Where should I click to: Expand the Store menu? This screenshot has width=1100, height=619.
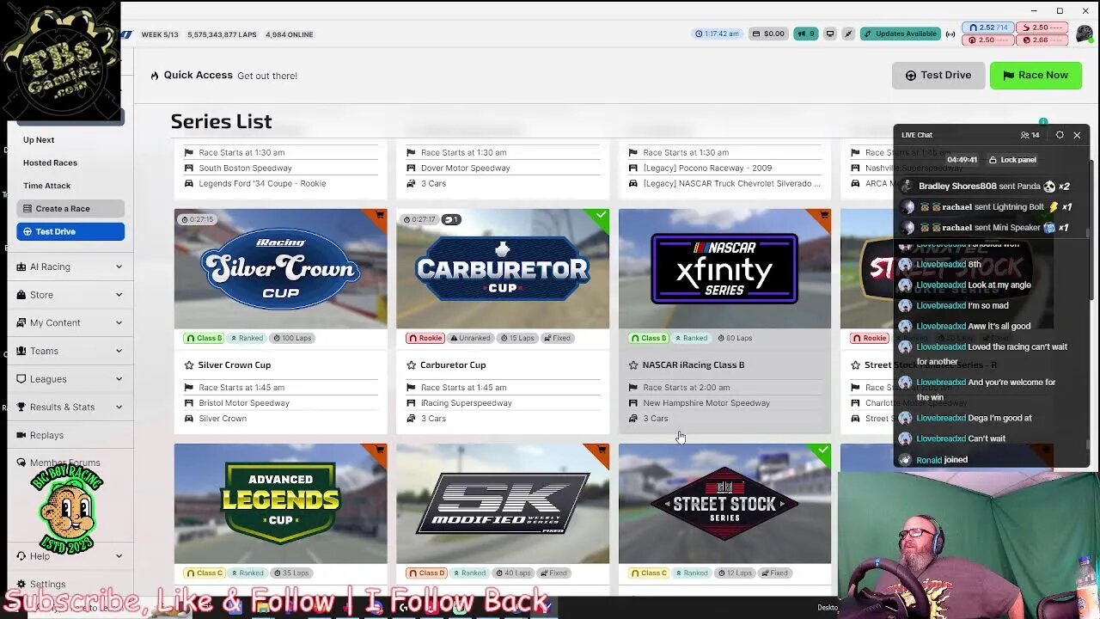[x=70, y=295]
